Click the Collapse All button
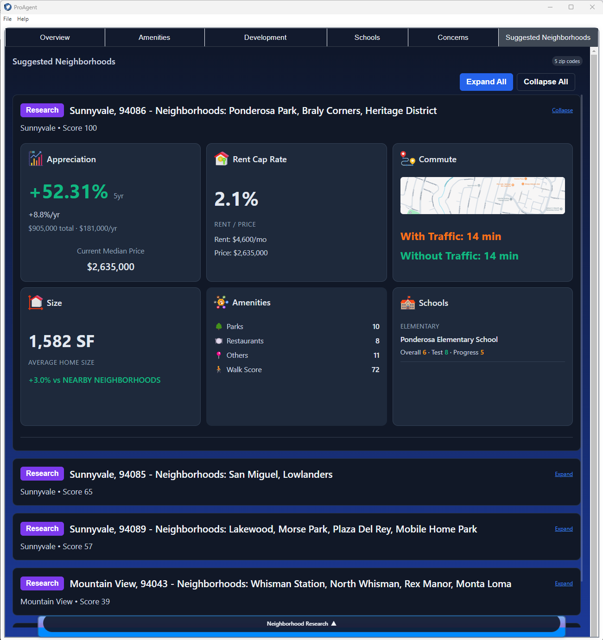This screenshot has width=603, height=640. tap(546, 82)
